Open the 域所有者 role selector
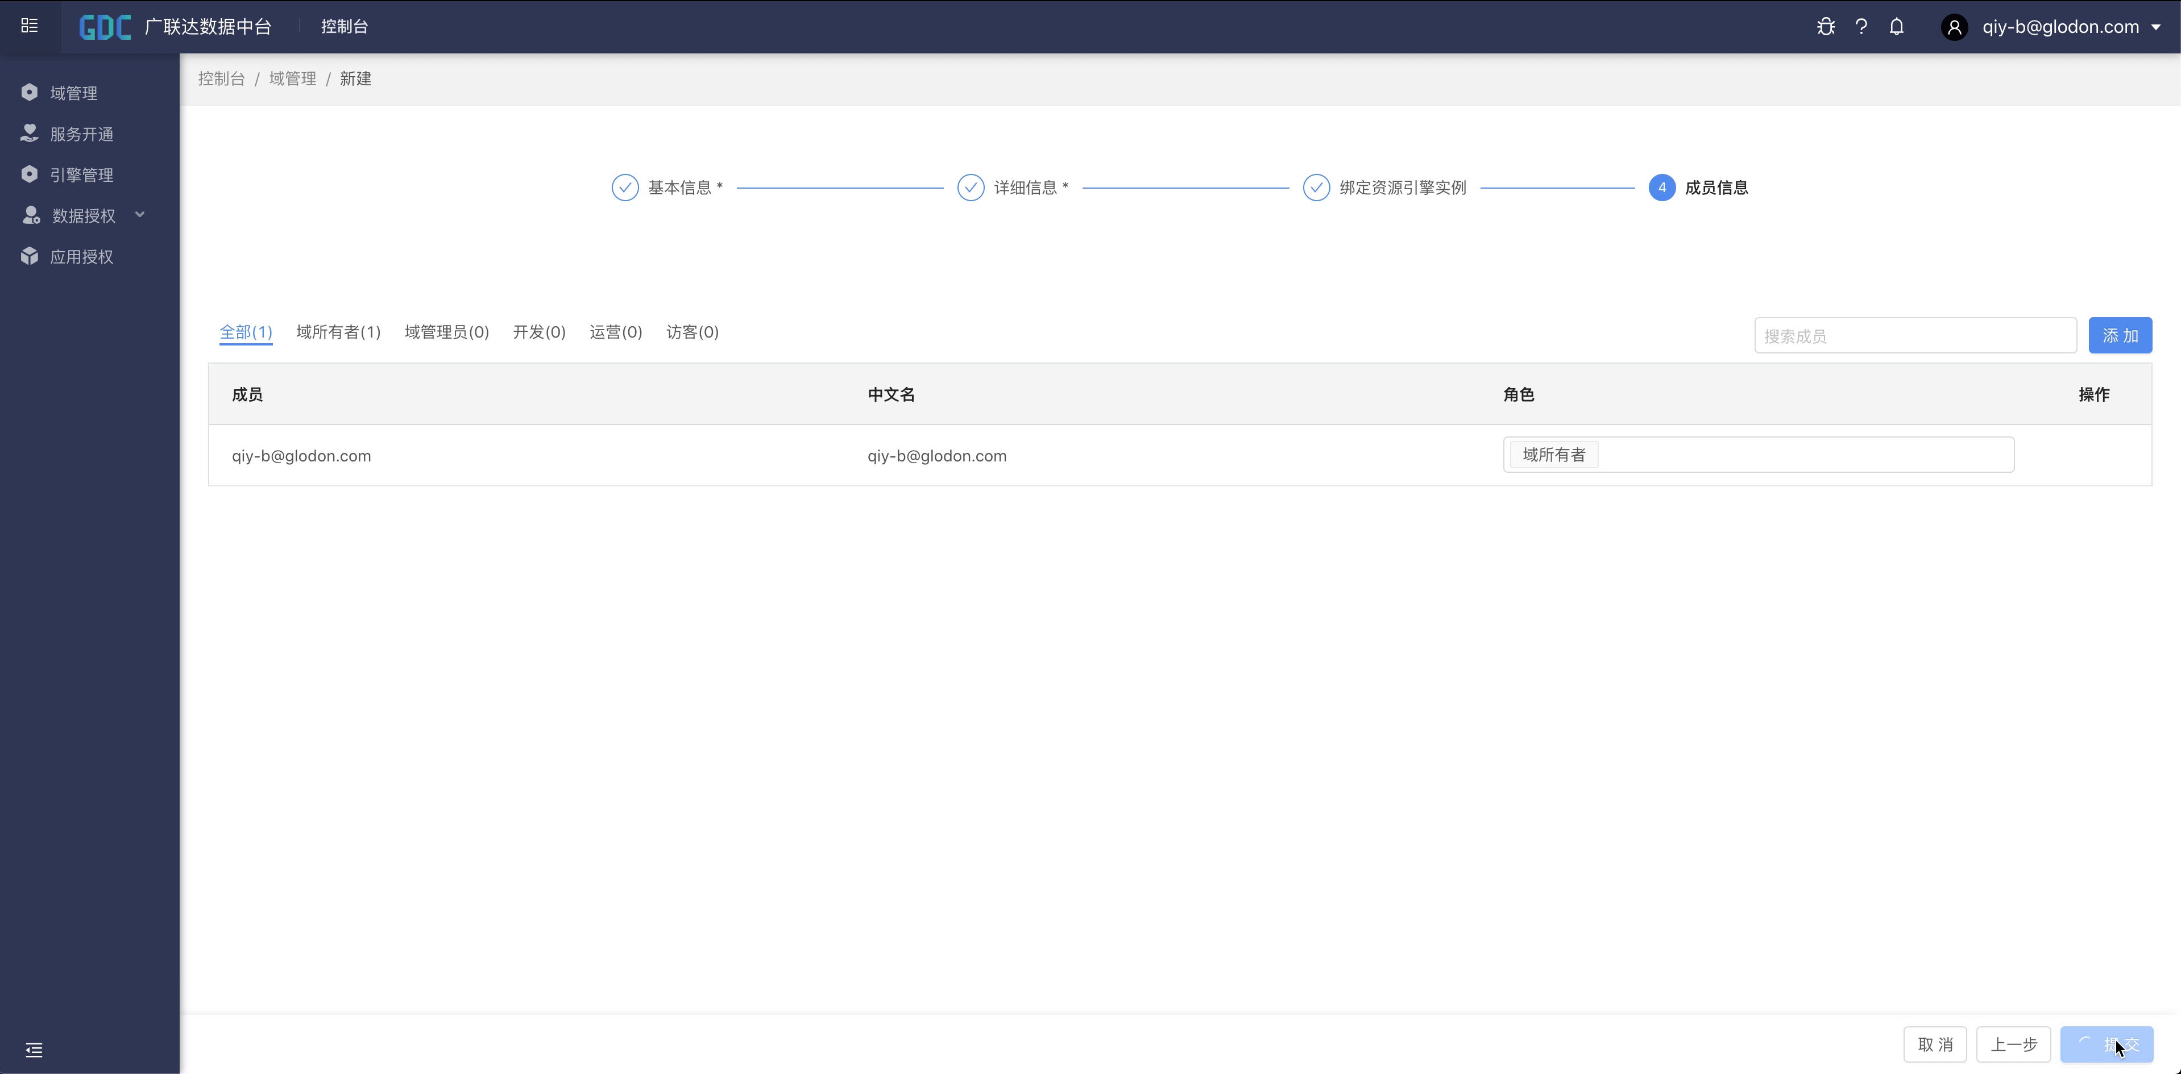 [x=1757, y=455]
